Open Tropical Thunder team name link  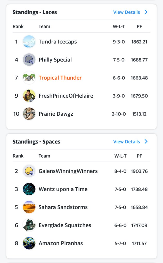coord(60,78)
